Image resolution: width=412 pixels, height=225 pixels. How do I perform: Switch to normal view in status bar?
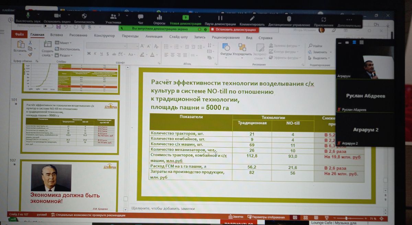point(295,217)
